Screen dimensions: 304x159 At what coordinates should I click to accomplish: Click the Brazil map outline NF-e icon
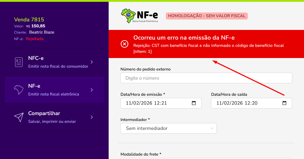pyautogui.click(x=19, y=90)
